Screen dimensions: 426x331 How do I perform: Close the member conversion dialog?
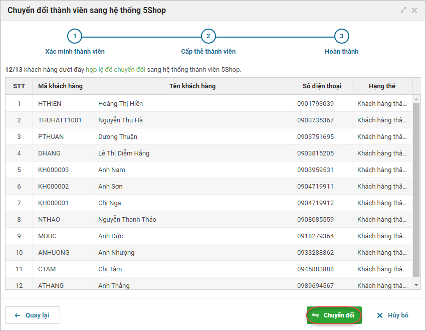pos(414,10)
